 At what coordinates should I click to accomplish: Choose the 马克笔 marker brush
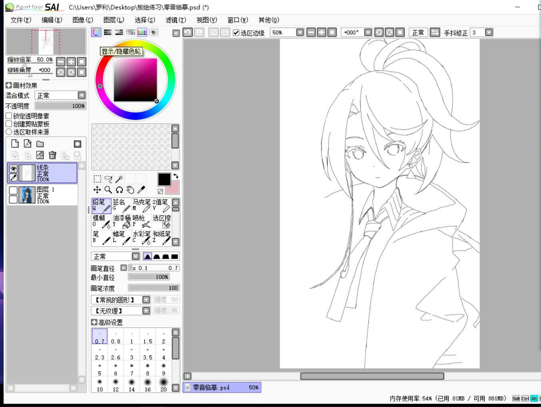(142, 205)
